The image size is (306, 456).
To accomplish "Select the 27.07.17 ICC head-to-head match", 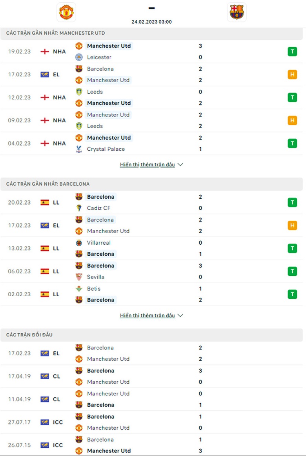I will [153, 422].
